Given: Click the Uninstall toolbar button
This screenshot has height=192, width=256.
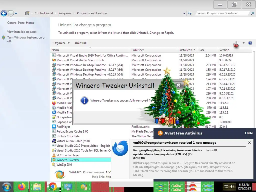Looking at the screenshot, I should (81, 43).
